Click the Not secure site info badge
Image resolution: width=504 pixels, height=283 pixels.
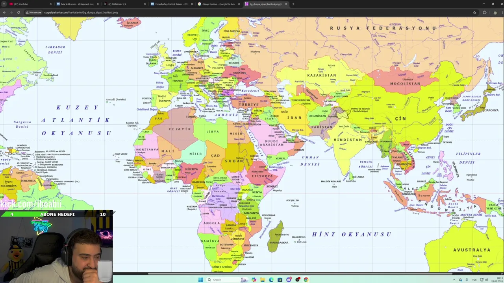click(33, 12)
